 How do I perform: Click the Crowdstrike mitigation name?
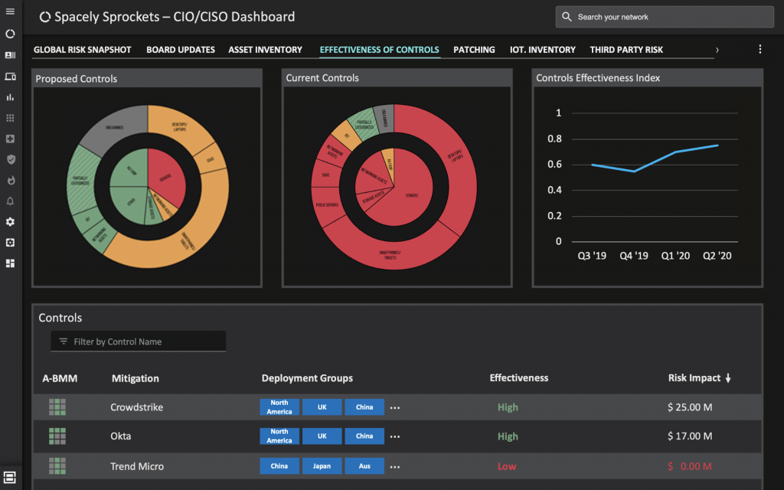pyautogui.click(x=136, y=407)
